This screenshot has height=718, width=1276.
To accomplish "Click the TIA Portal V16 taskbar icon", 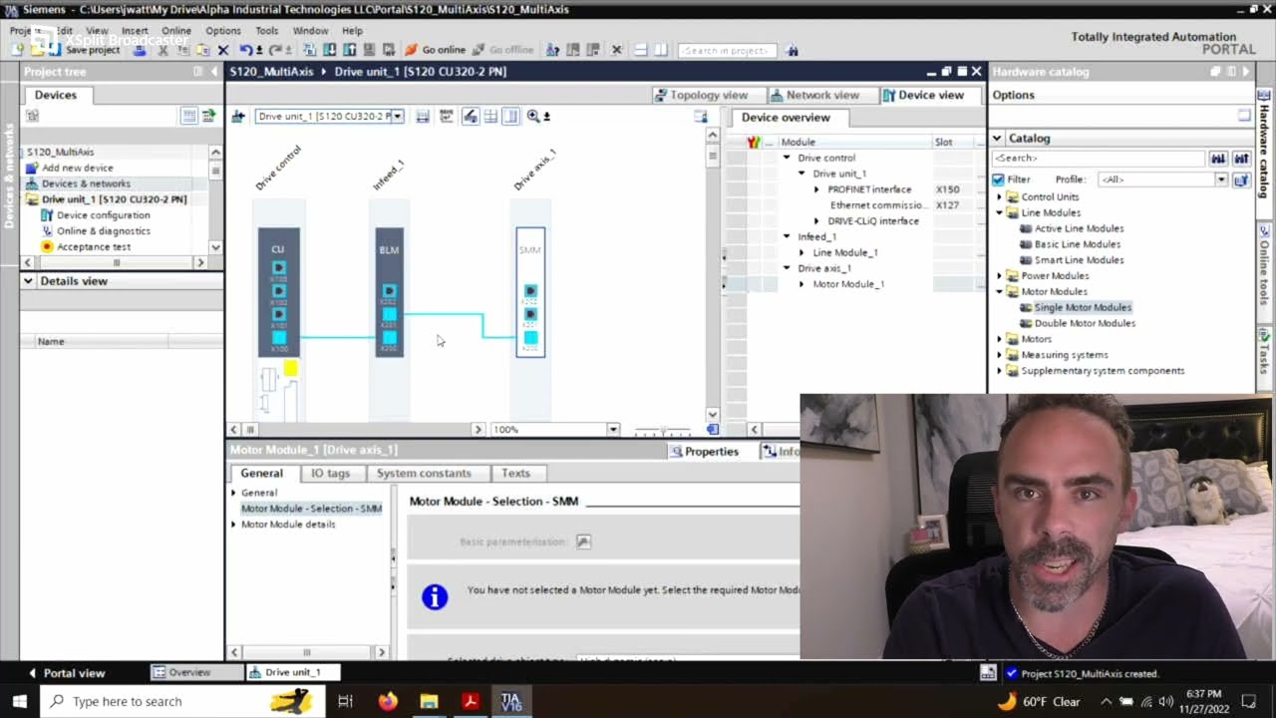I will tap(511, 701).
